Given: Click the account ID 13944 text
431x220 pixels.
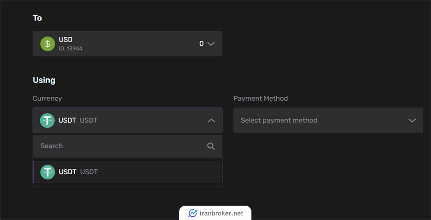Looking at the screenshot, I should click(x=70, y=49).
